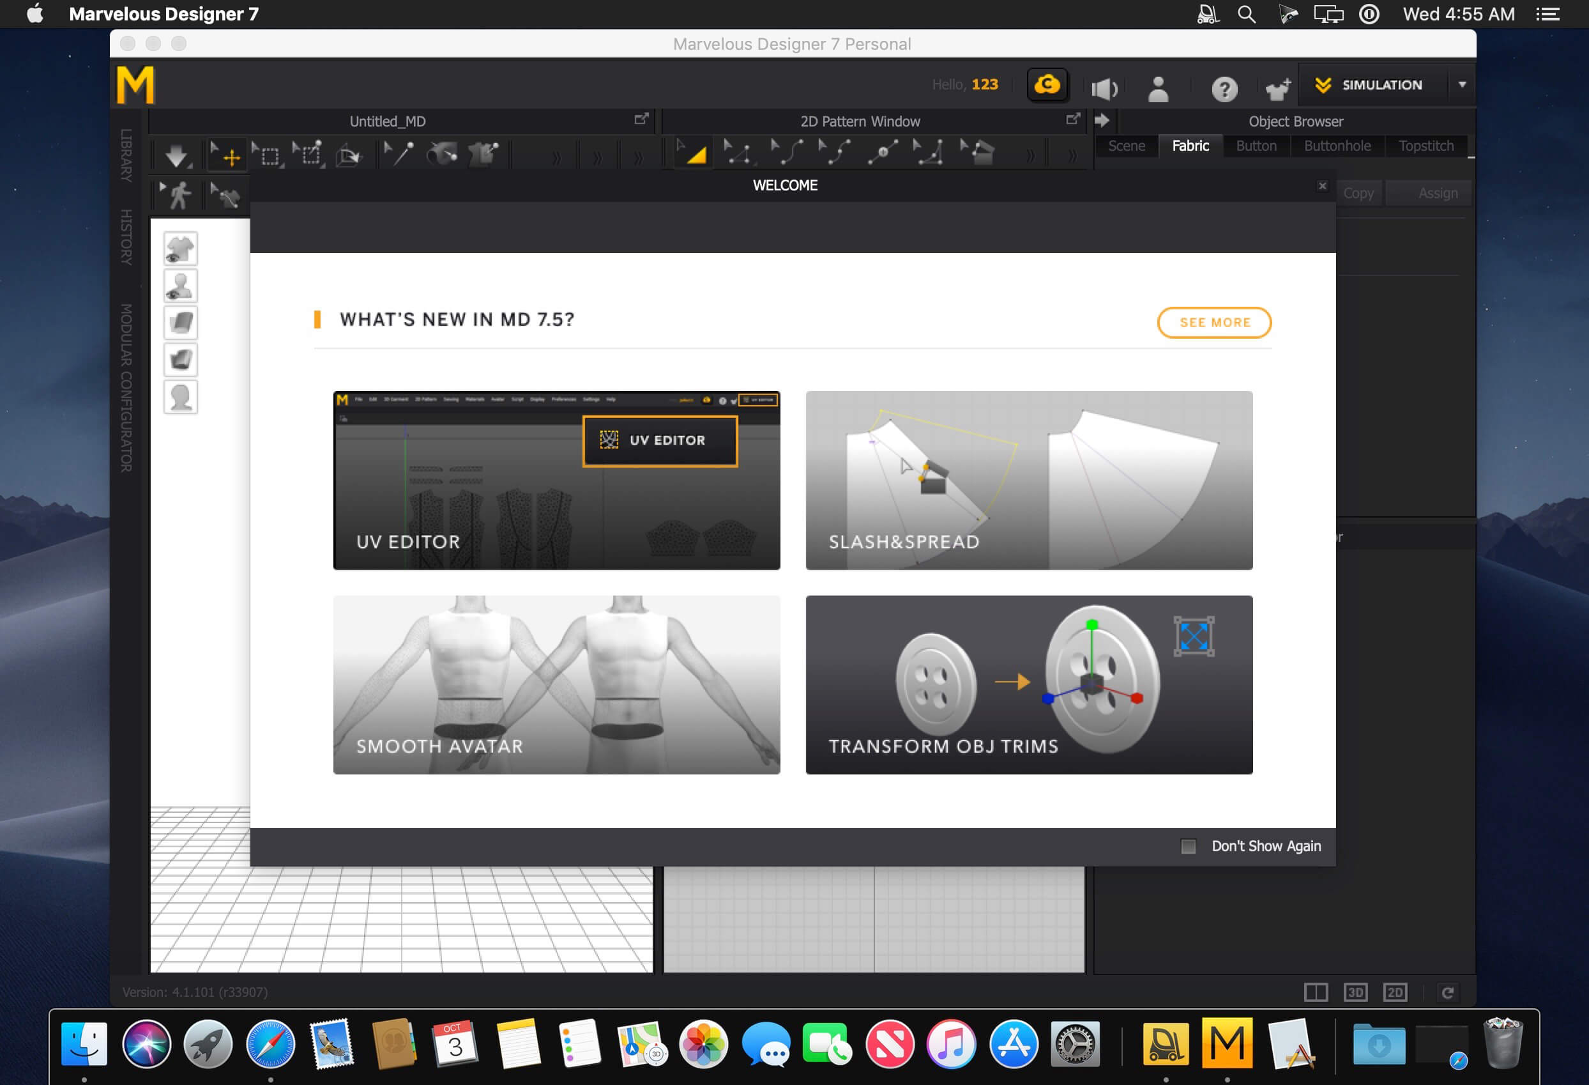This screenshot has width=1589, height=1085.
Task: Open the question mark help icon
Action: [x=1224, y=88]
